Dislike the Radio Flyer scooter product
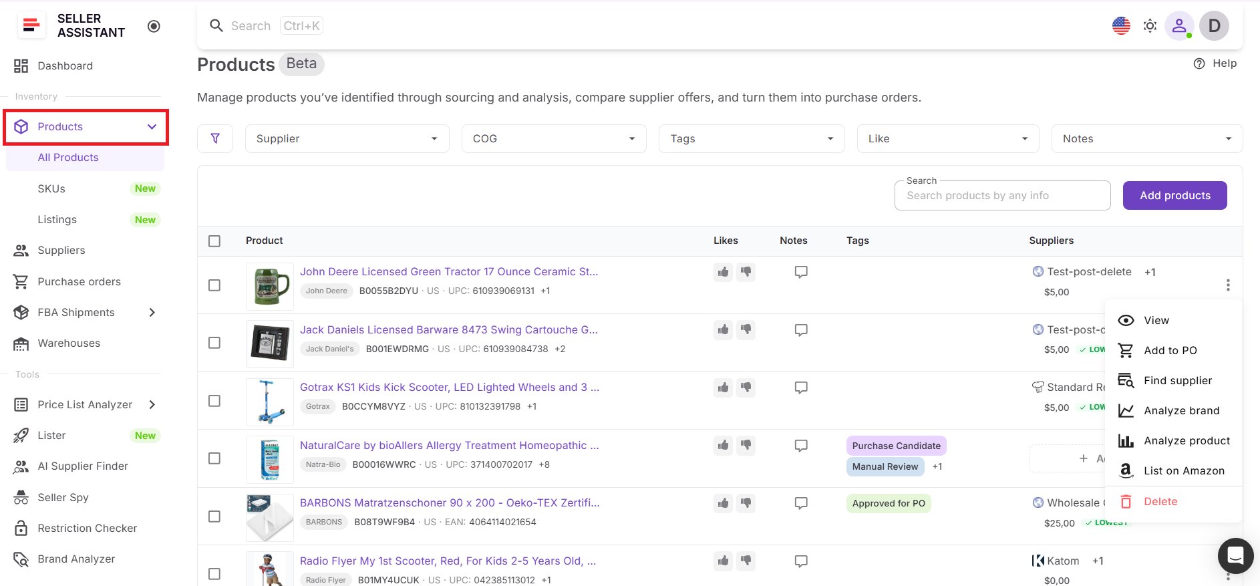Screen dimensions: 1260x586 pyautogui.click(x=746, y=561)
